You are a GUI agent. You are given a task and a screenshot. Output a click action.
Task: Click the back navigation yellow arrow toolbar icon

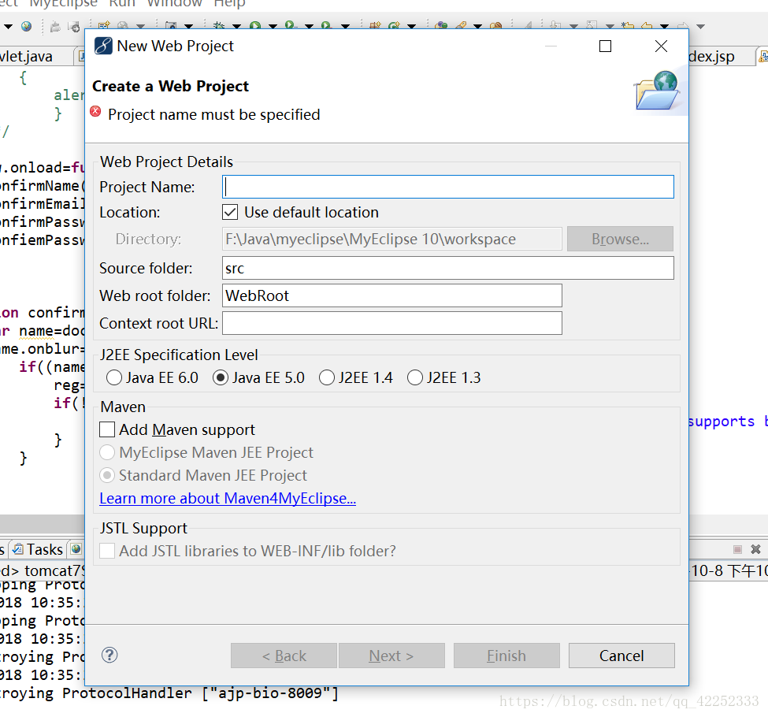647,25
